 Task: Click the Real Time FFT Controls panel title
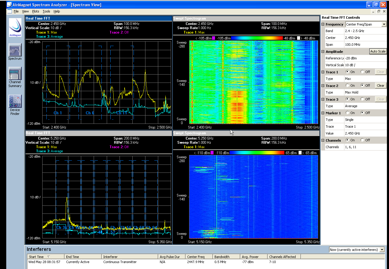341,18
